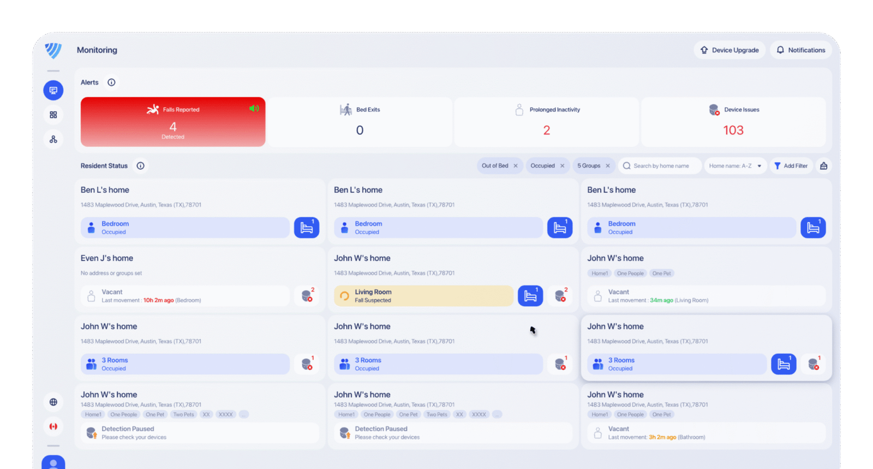The image size is (873, 469).
Task: Click bed icon on Living Room Fall Suspected card
Action: [x=530, y=296]
